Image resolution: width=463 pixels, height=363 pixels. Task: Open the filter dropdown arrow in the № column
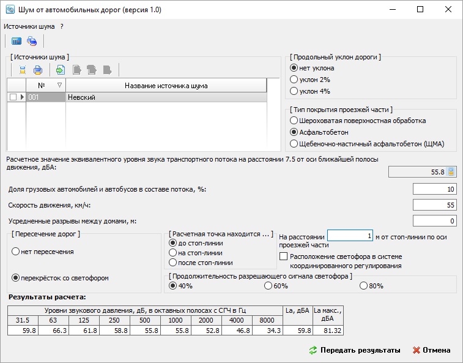59,86
